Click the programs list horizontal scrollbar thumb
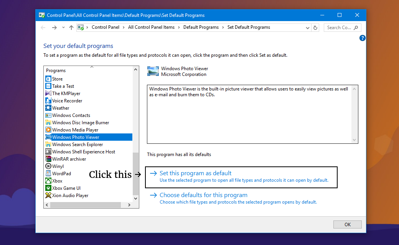 pyautogui.click(x=86, y=205)
